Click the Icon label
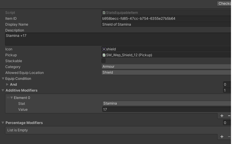Screen dimensions: 236x144 pyautogui.click(x=9, y=49)
